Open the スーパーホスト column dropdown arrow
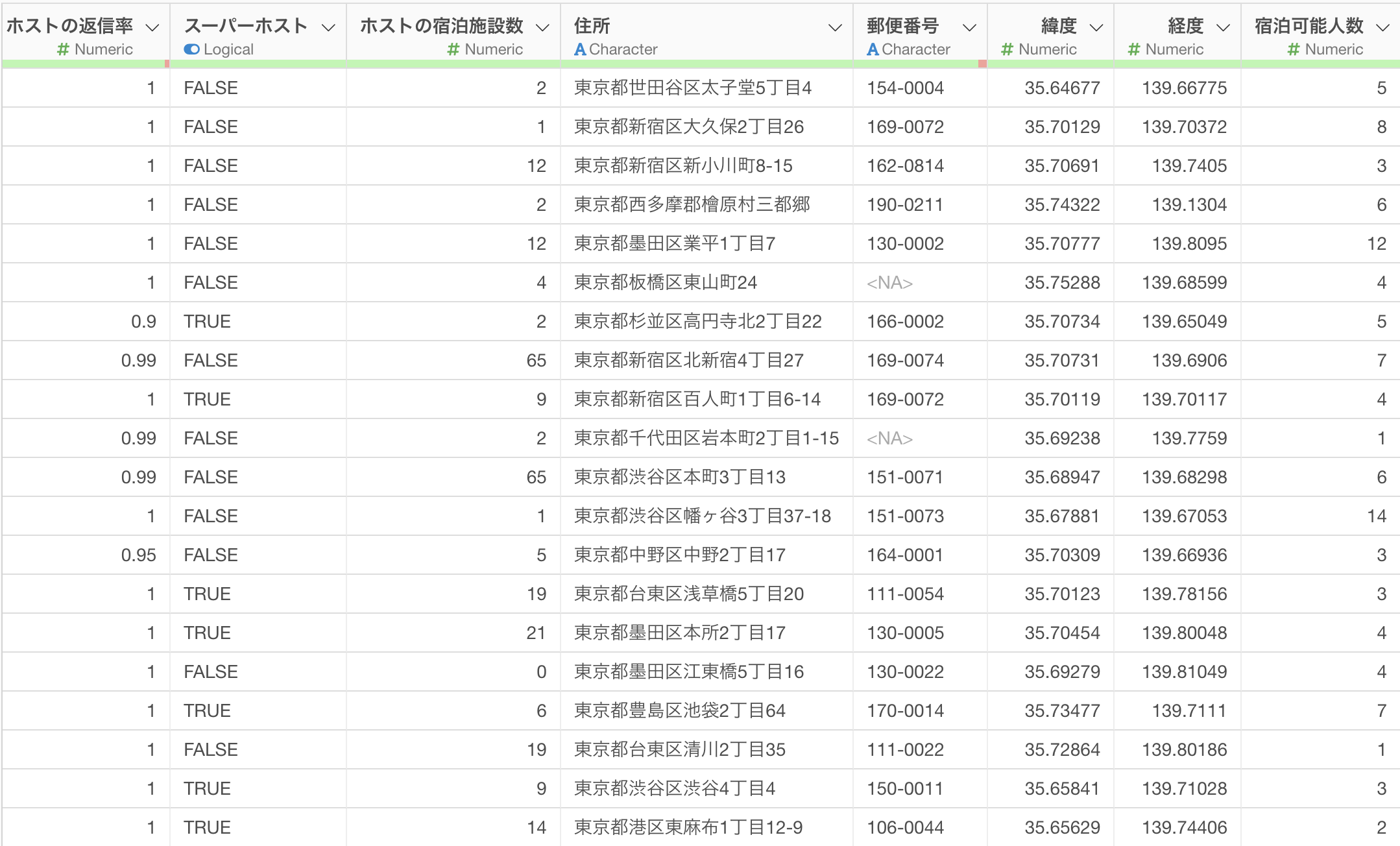1400x846 pixels. 329,27
